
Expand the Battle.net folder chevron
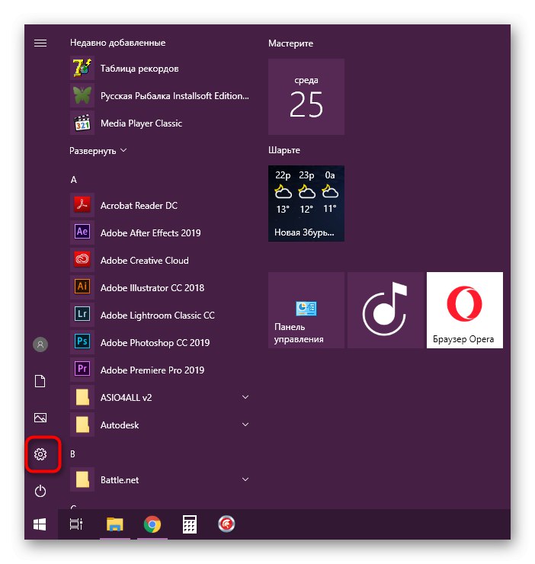[x=245, y=479]
